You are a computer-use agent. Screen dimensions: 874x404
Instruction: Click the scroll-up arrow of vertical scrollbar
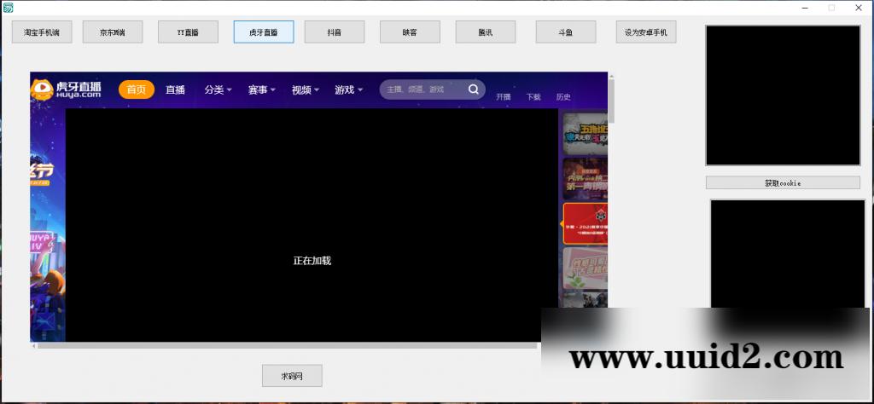(x=611, y=76)
